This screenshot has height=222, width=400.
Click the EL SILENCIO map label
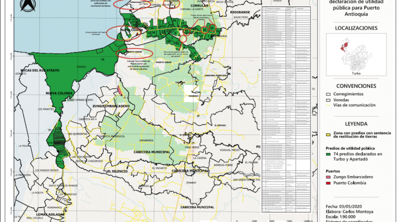pos(119,171)
